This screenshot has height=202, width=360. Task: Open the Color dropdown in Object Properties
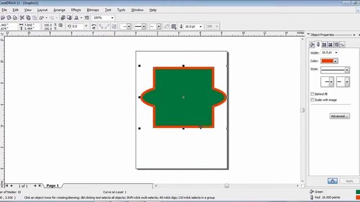[x=335, y=61]
